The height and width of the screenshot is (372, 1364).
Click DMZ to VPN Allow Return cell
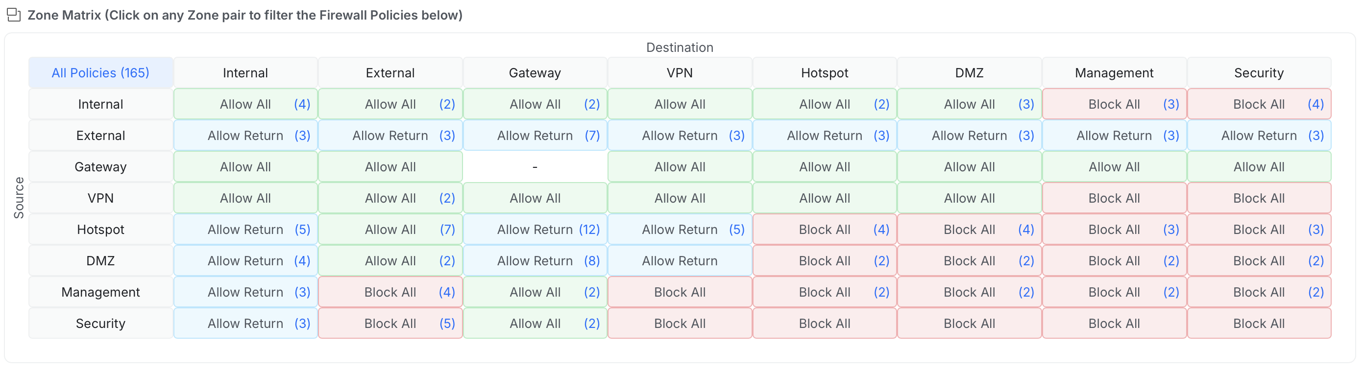click(680, 260)
